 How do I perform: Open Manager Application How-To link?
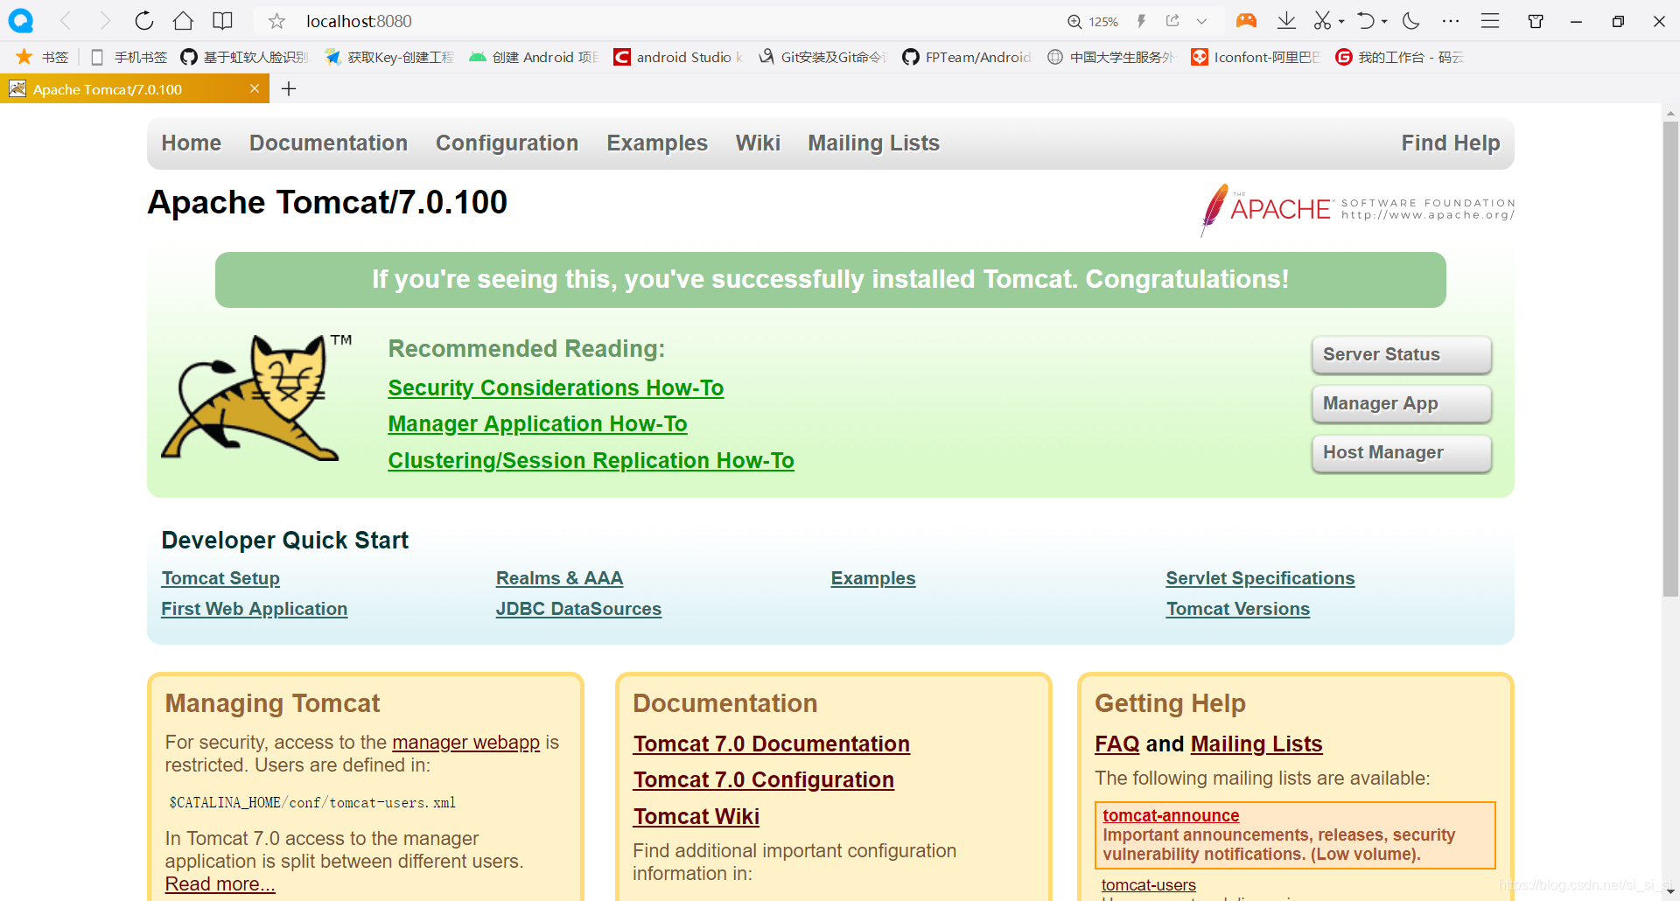coord(537,423)
